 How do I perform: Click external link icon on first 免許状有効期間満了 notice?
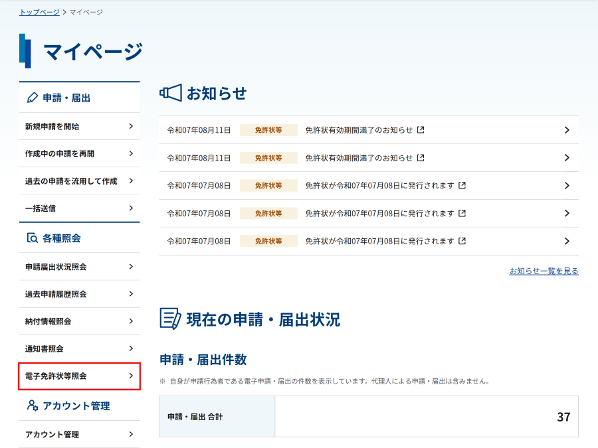tap(421, 130)
